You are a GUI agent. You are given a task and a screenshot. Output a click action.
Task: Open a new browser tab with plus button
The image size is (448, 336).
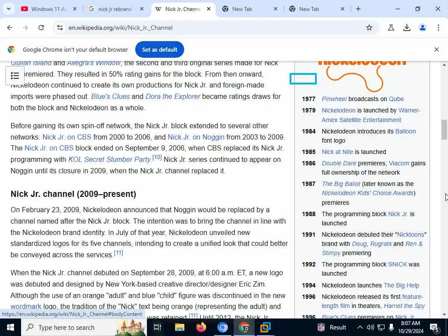point(358,9)
